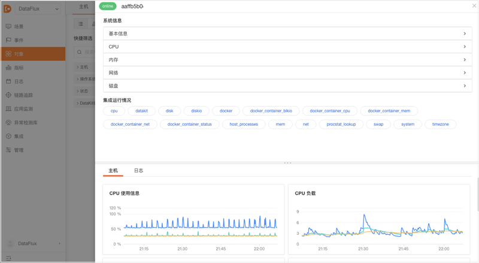The height and width of the screenshot is (263, 479).
Task: Open the 日志 sidebar icon
Action: tap(8, 81)
